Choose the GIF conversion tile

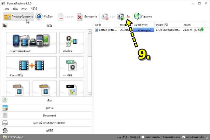point(71,88)
